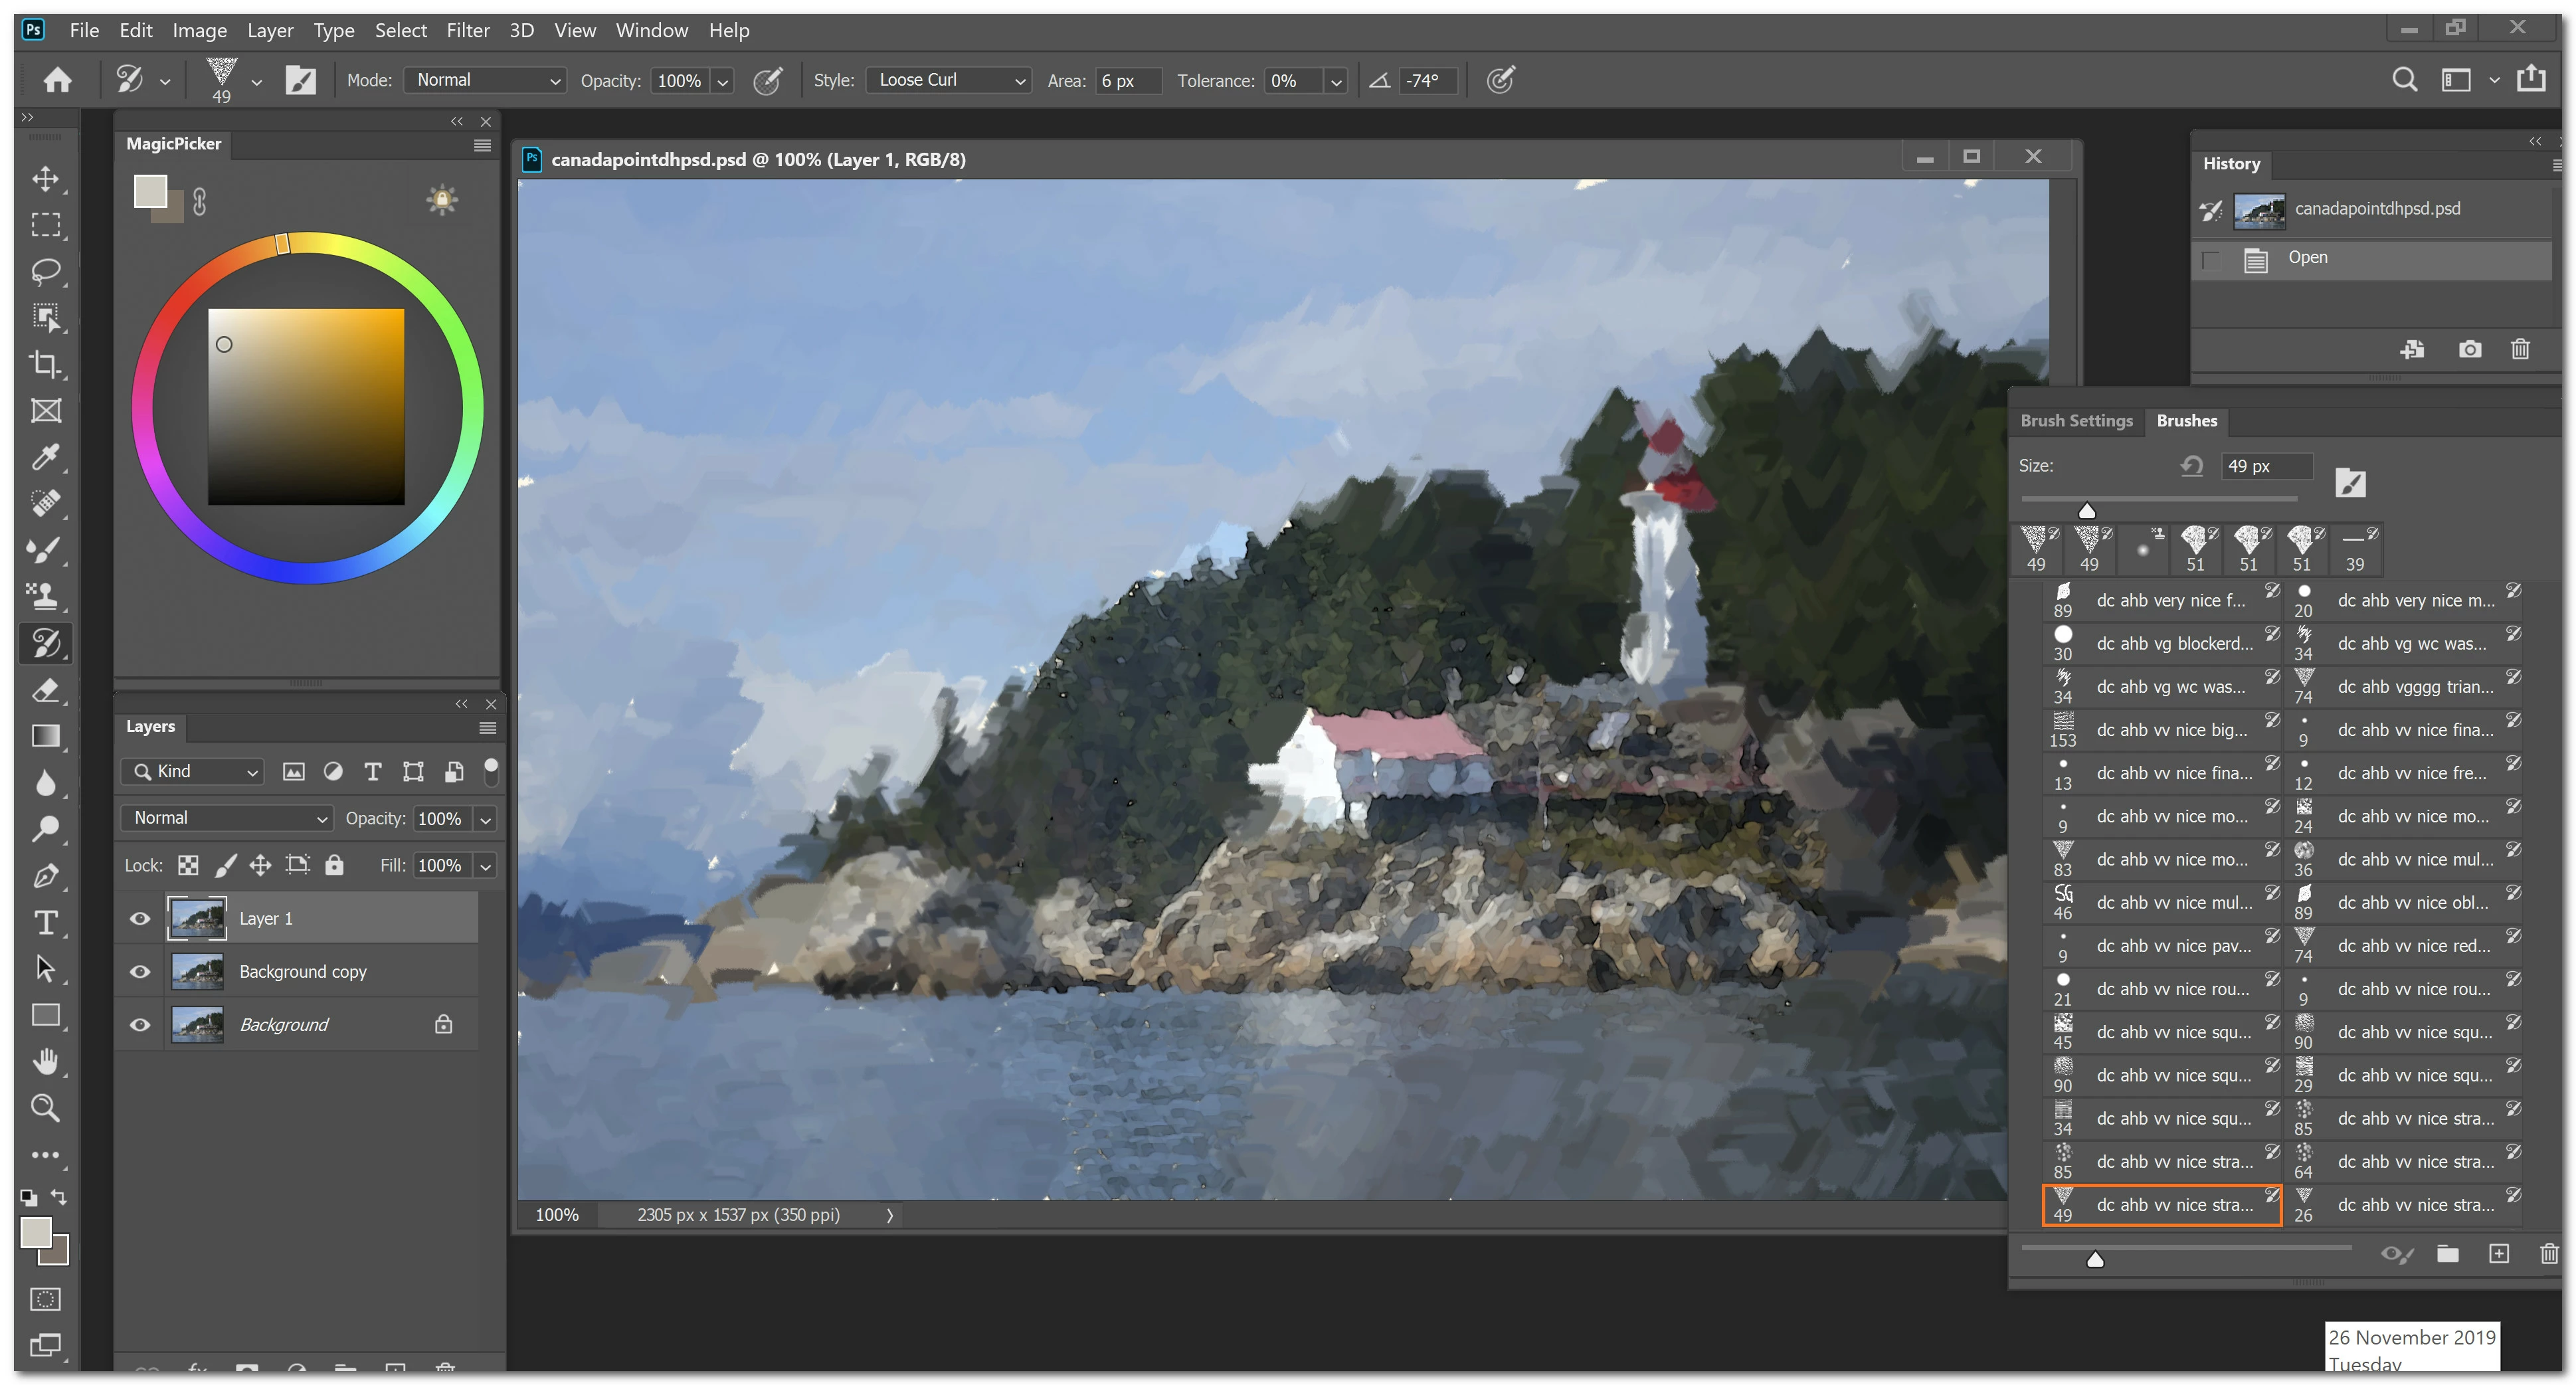2576x1385 pixels.
Task: Open the Style dropdown showing Loose Curl
Action: point(948,80)
